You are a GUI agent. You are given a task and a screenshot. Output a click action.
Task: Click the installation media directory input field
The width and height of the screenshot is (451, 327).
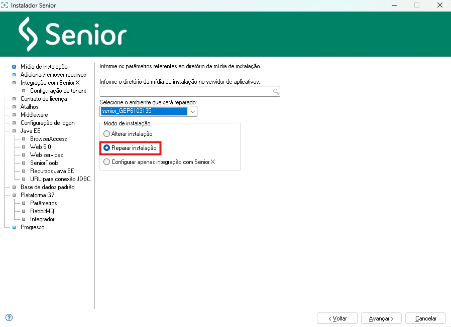186,92
